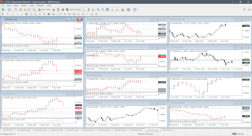Select the cursor arrow tool
This screenshot has width=252, height=136.
click(x=3, y=14)
